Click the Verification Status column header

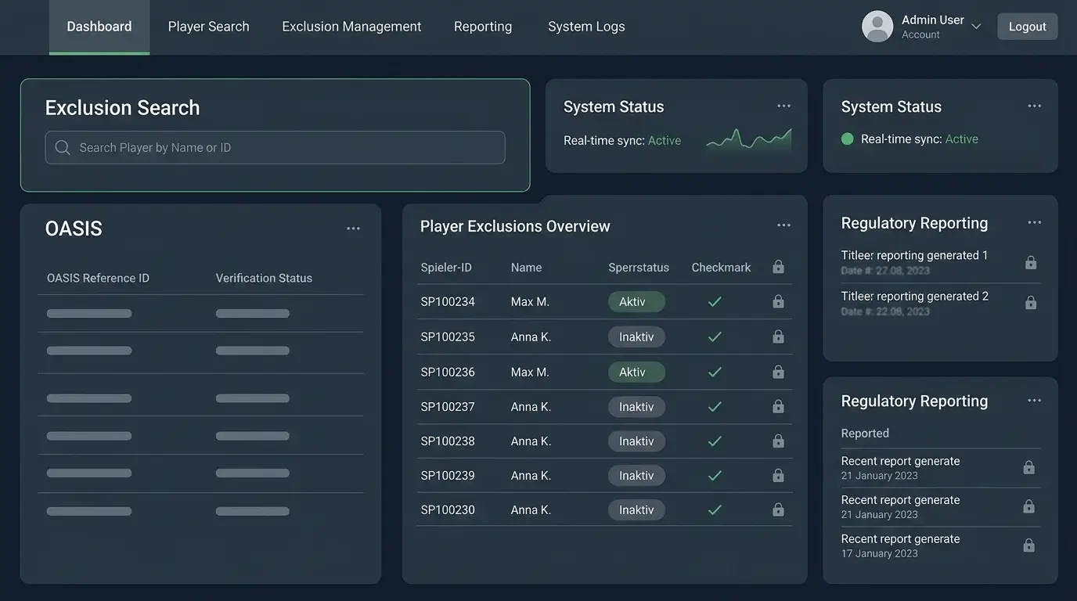point(264,278)
